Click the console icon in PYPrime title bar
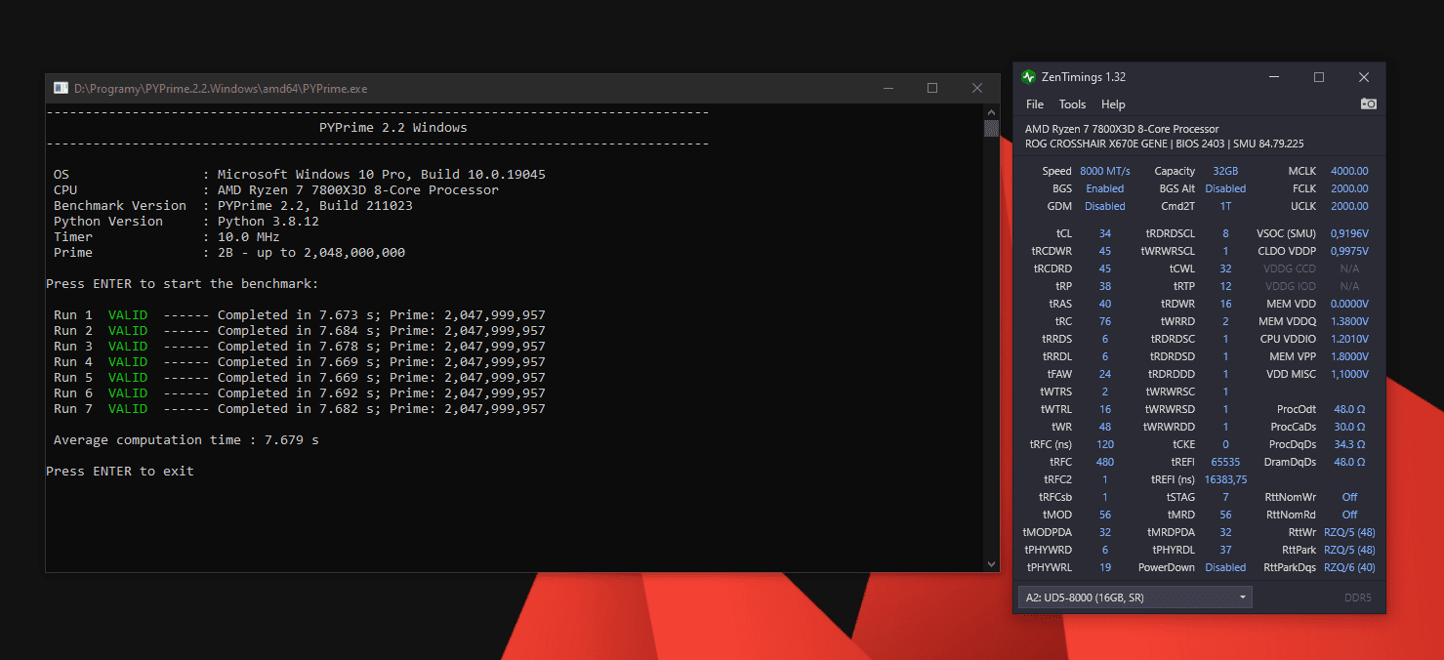This screenshot has width=1444, height=660. [x=61, y=88]
